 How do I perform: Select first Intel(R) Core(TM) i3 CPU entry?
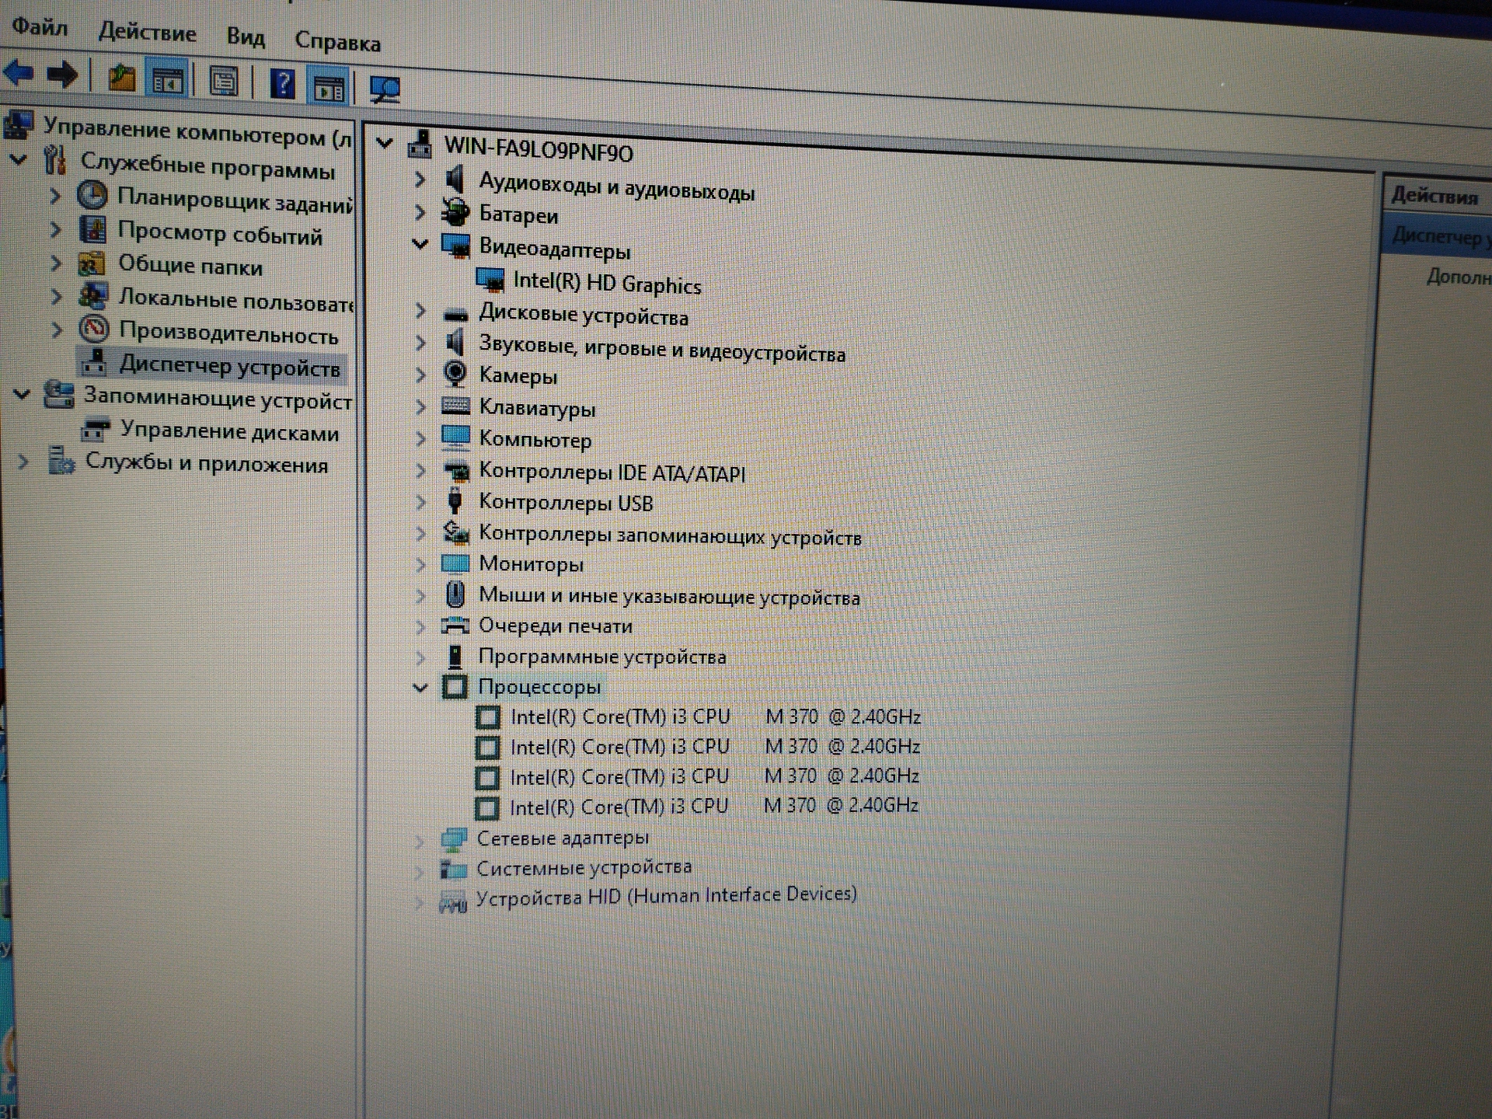coord(715,716)
